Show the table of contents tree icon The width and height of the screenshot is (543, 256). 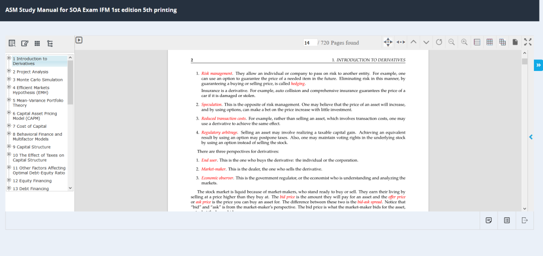coord(50,43)
